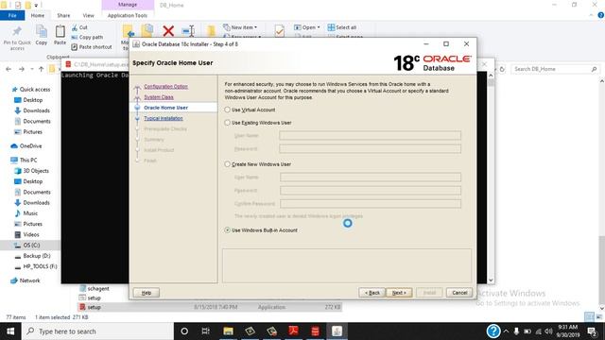The width and height of the screenshot is (605, 340).
Task: Choose Create New Windows User option
Action: tap(227, 164)
